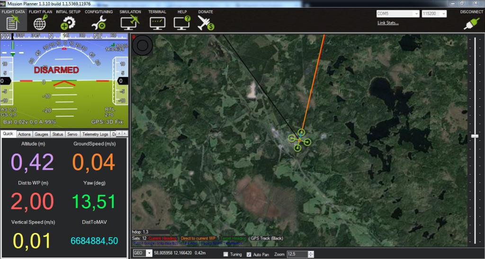Select the Quick tab
The image size is (485, 259).
point(8,134)
